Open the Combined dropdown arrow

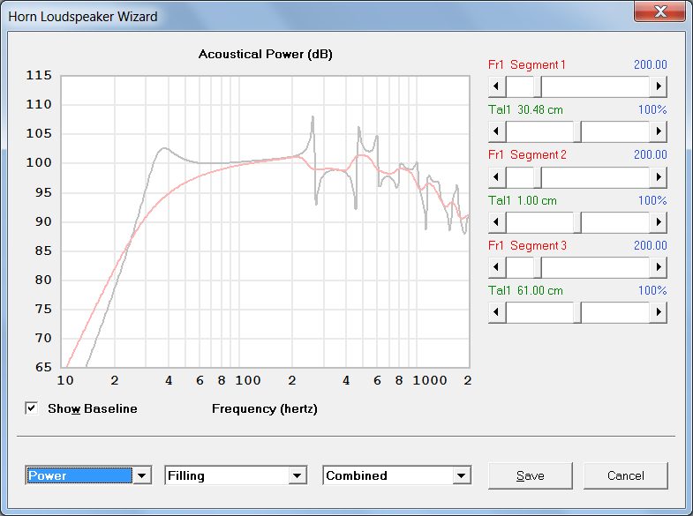pyautogui.click(x=462, y=475)
